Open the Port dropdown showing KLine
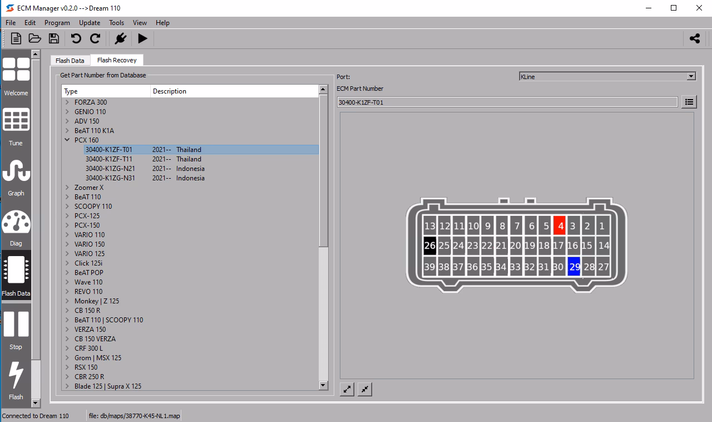 point(690,76)
